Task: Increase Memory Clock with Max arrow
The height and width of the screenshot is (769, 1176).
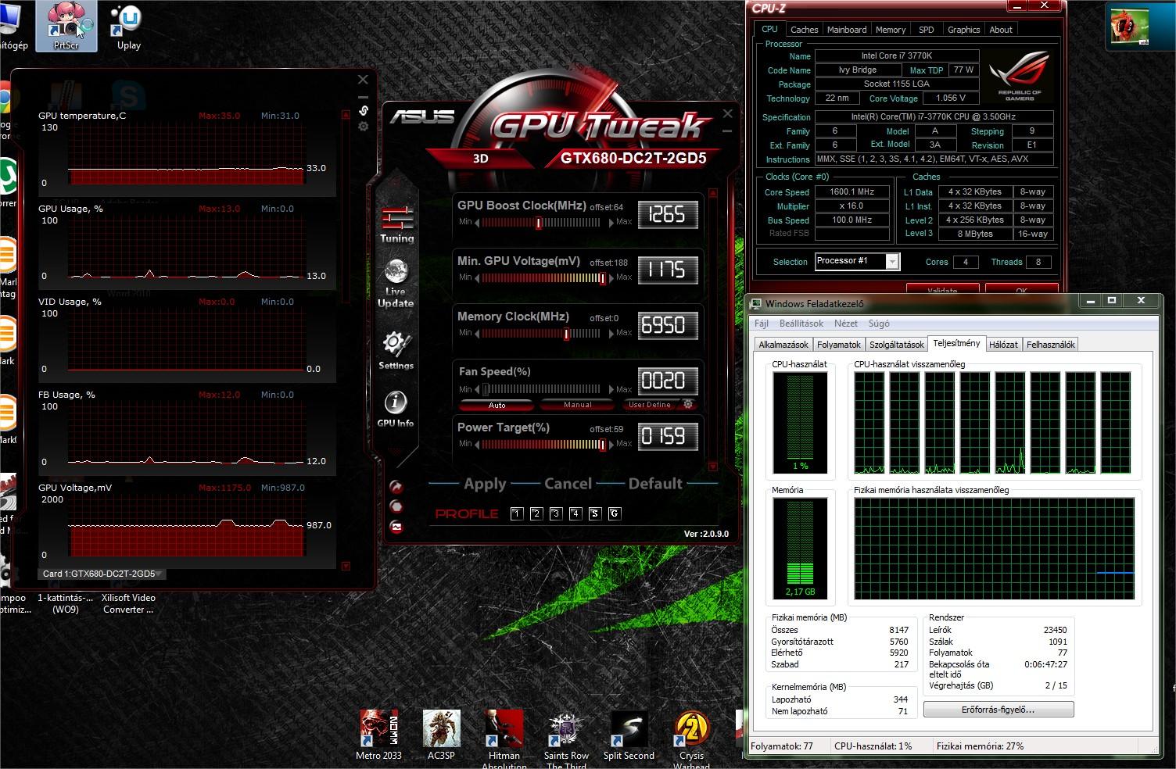Action: point(611,333)
